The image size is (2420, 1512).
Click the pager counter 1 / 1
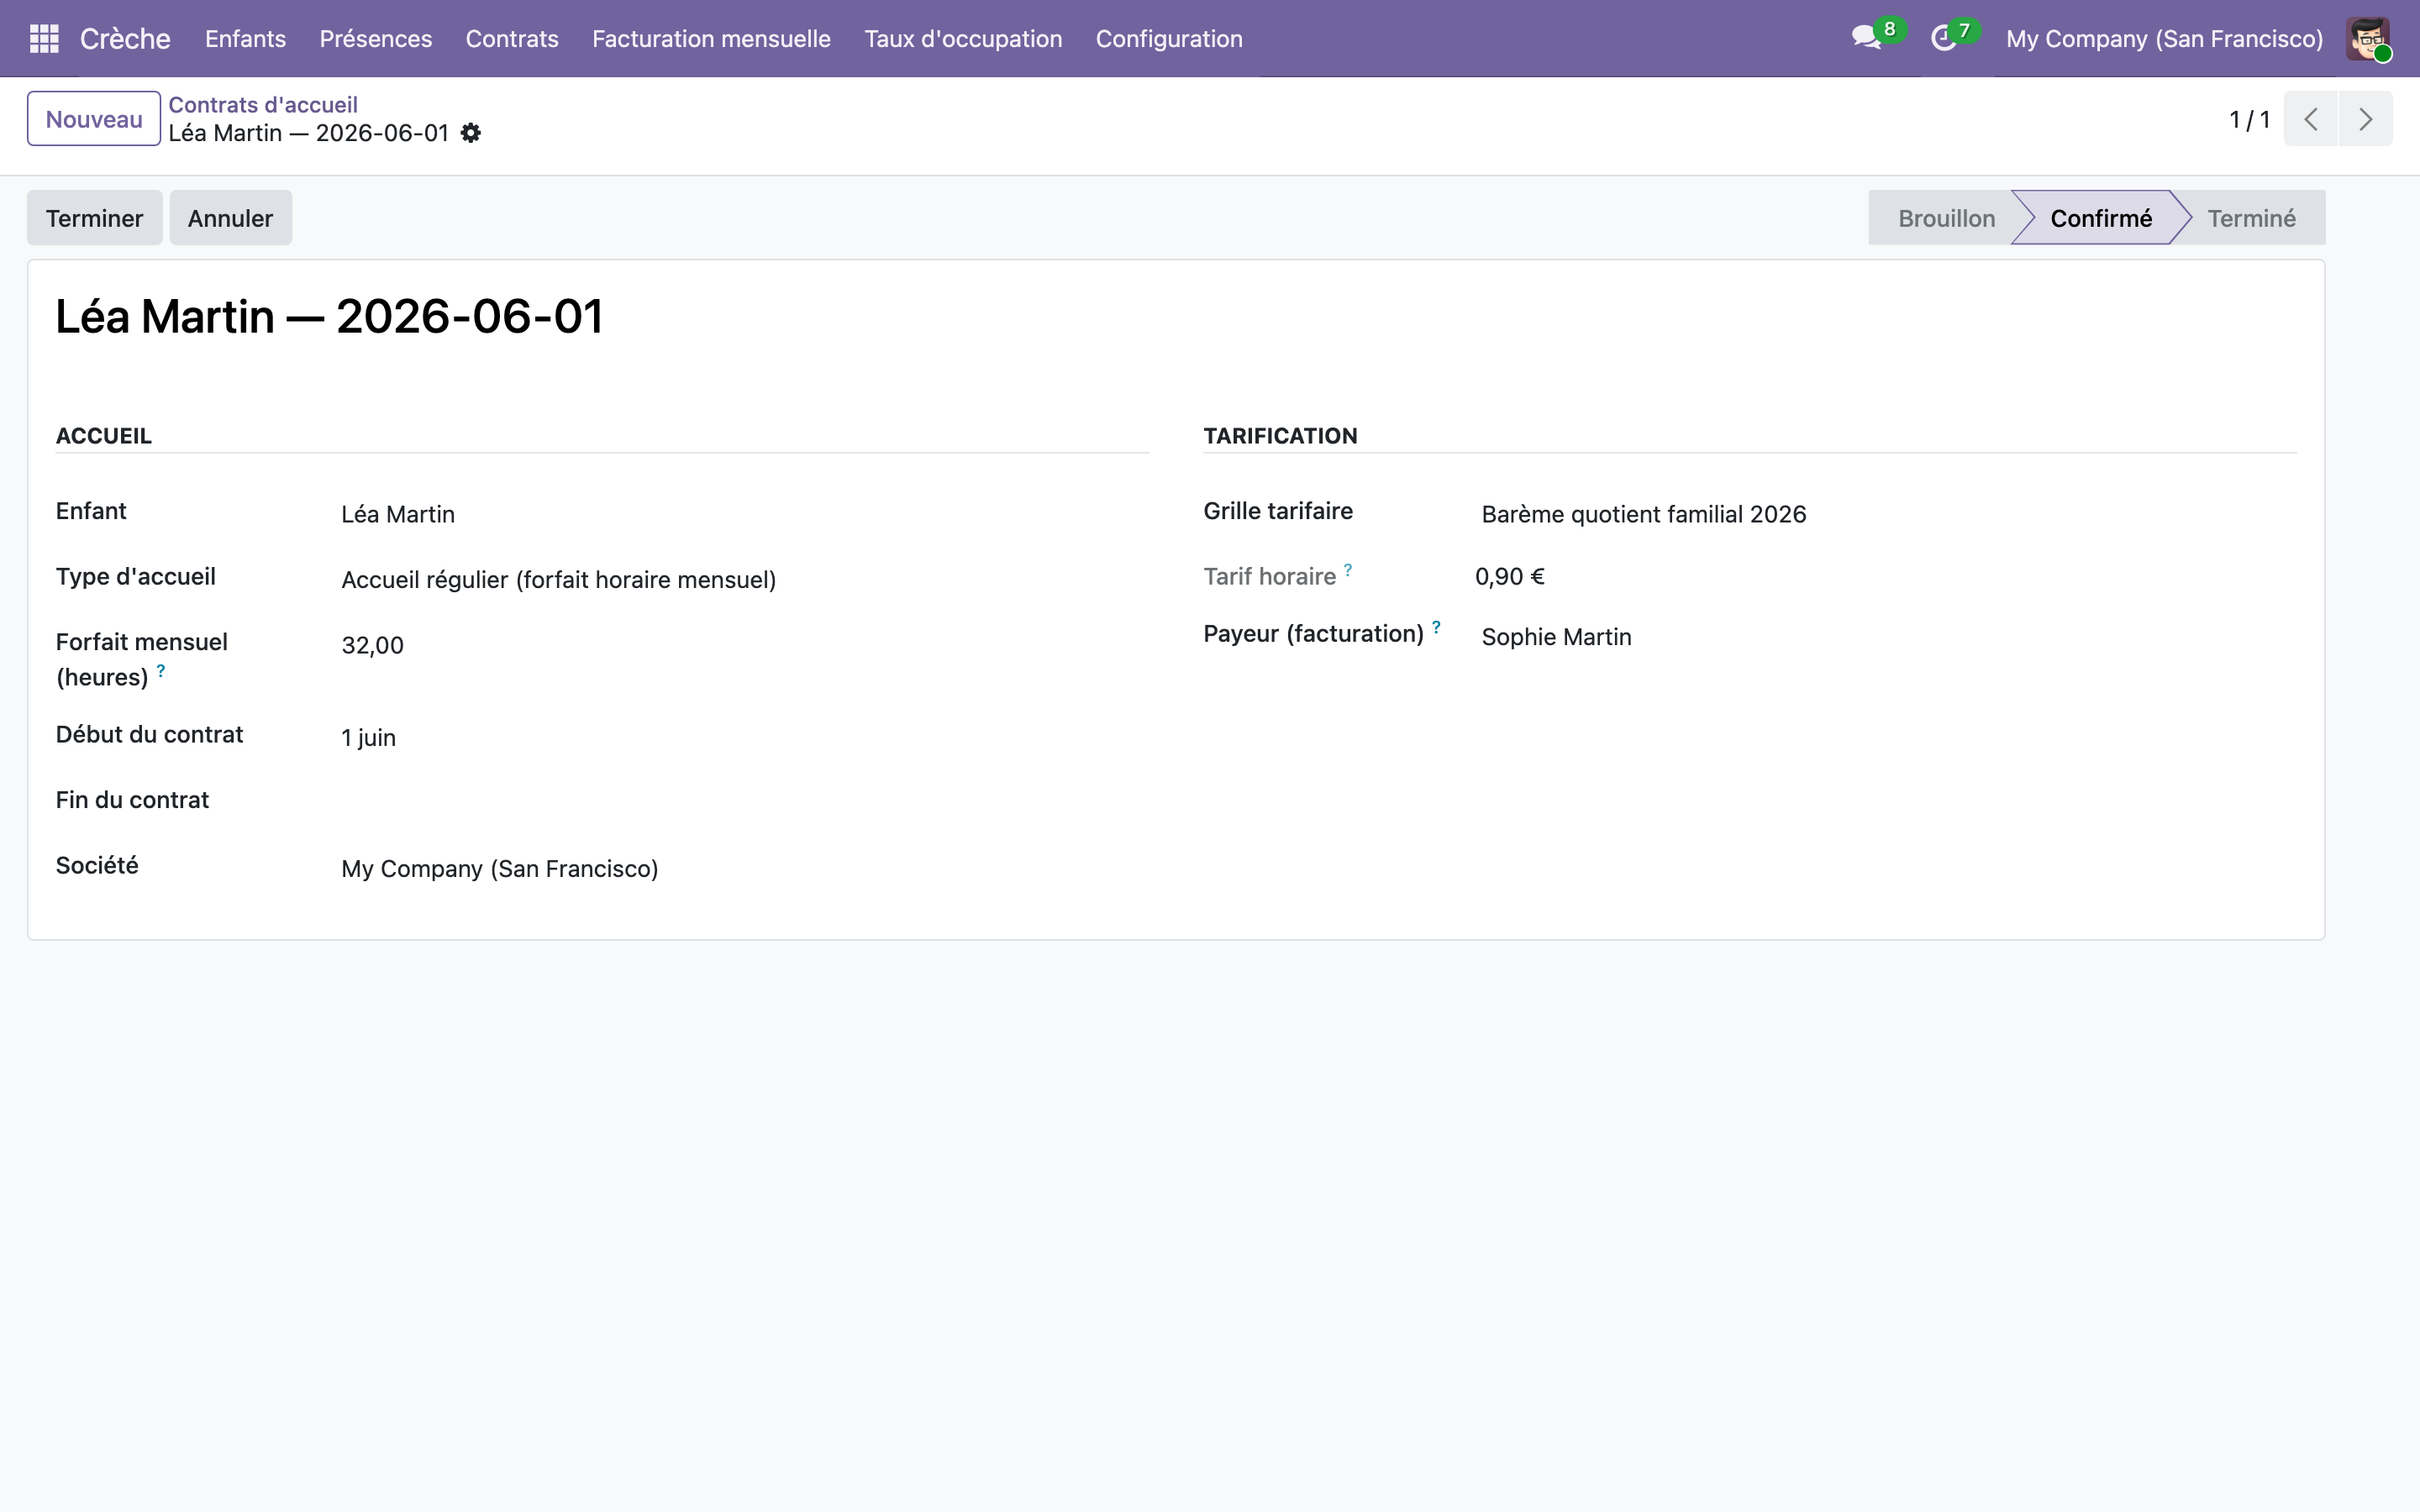pyautogui.click(x=2249, y=120)
